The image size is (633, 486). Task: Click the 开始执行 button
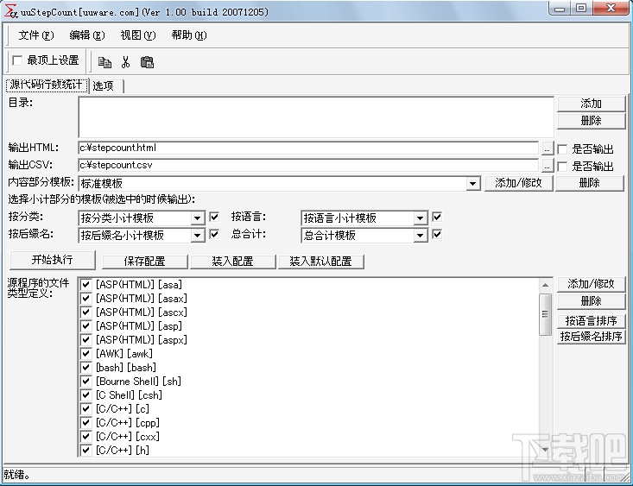(52, 260)
